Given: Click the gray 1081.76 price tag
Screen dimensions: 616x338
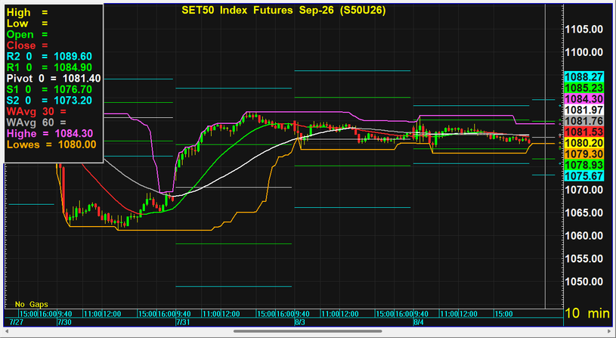Looking at the screenshot, I should [x=583, y=121].
